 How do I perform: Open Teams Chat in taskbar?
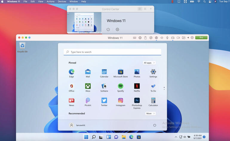[116, 137]
